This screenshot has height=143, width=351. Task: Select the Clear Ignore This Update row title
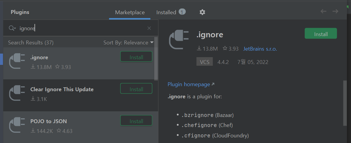tap(62, 89)
